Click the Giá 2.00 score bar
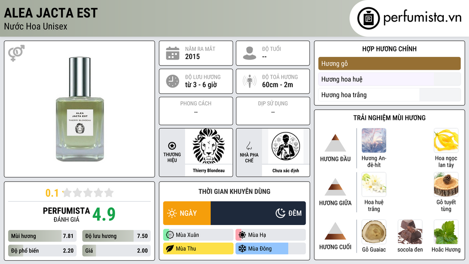The image size is (469, 264). click(116, 251)
